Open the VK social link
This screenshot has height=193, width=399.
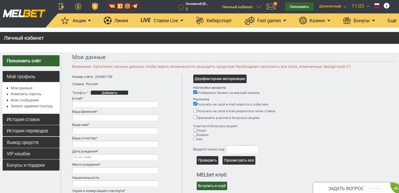pos(112,6)
